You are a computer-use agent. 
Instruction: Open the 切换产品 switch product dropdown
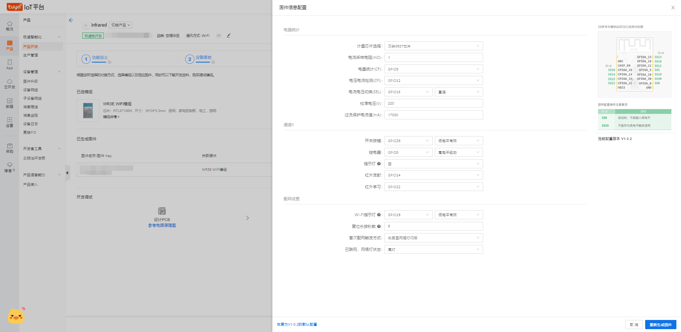[x=121, y=25]
